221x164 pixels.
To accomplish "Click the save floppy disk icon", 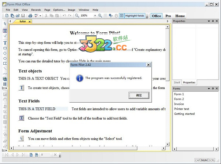I will coord(23,15).
